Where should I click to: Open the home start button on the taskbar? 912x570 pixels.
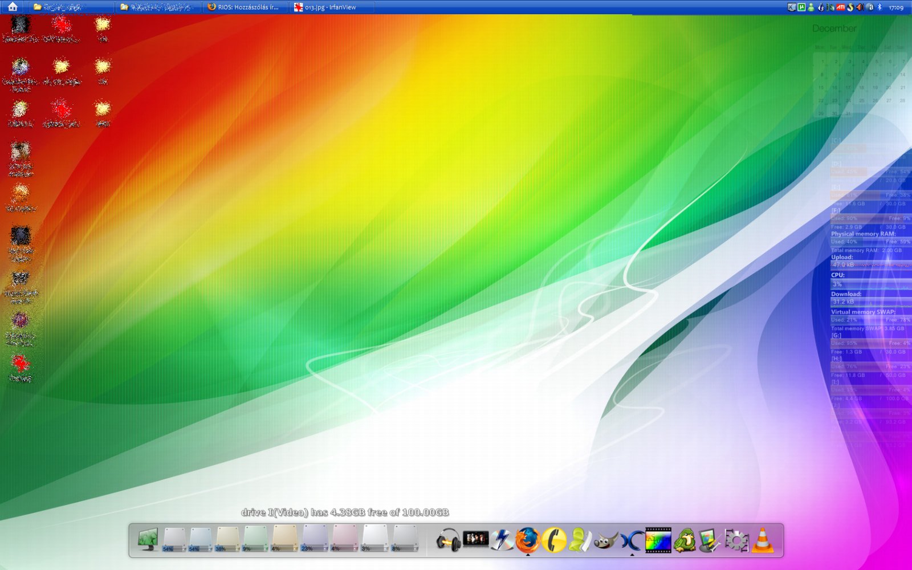13,7
